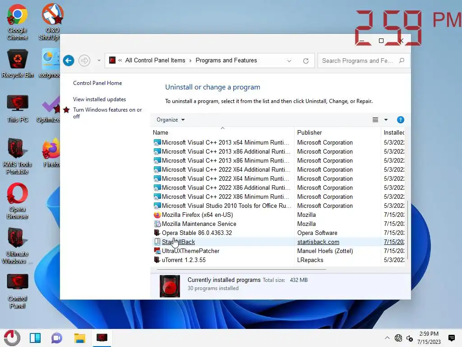Click the Control Panel address bar icon
Viewport: 462px width, 347px height.
click(112, 61)
